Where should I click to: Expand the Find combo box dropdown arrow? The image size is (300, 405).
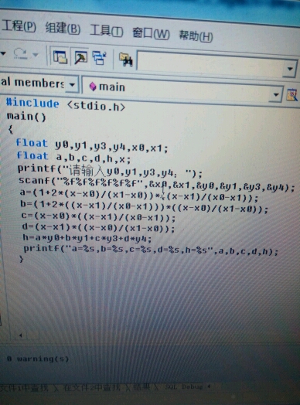coord(290,69)
